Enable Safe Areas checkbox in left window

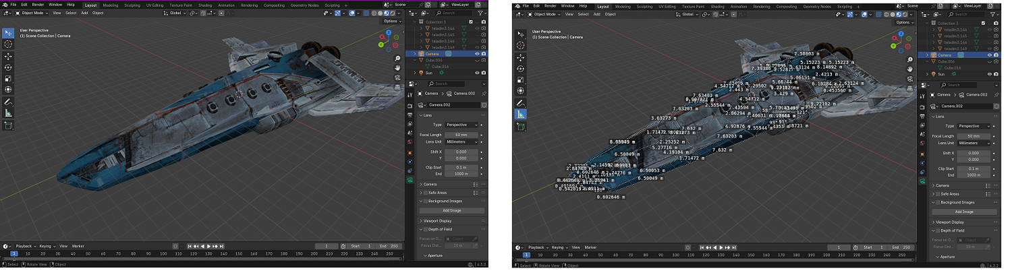pyautogui.click(x=425, y=193)
